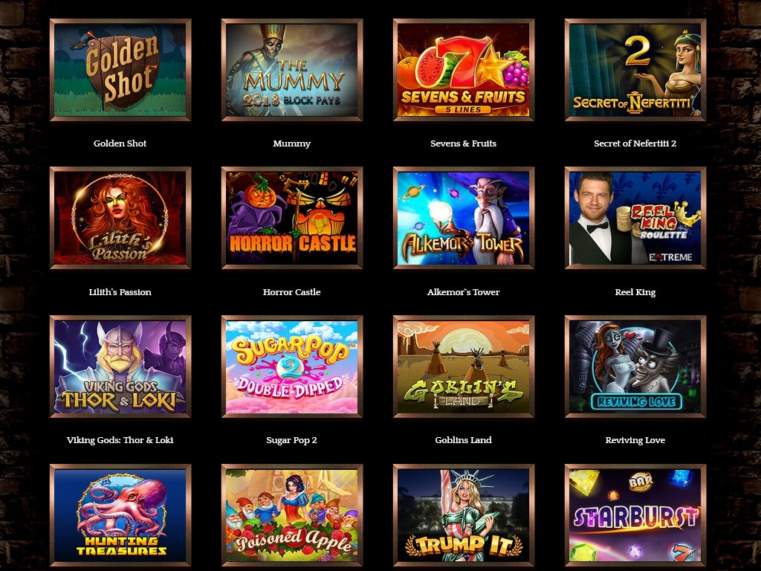Launch the Trump It slot thumbnail
Viewport: 761px width, 571px height.
tap(464, 515)
